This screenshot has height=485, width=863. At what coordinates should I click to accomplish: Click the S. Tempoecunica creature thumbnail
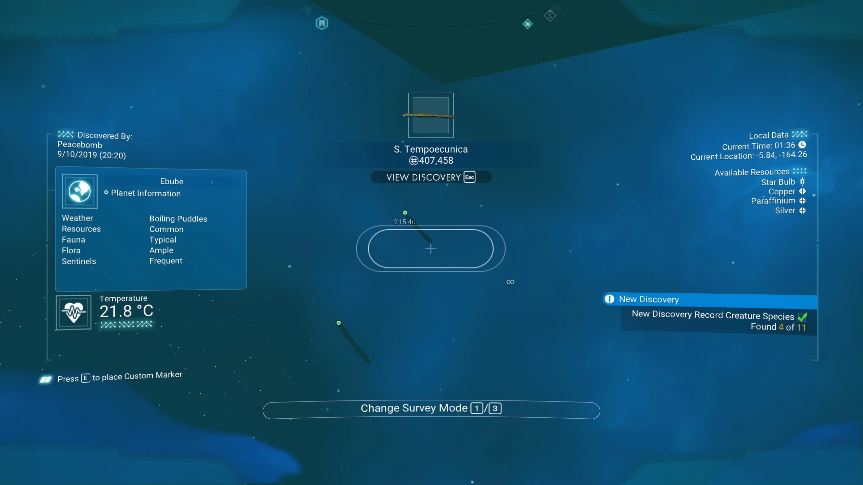[431, 115]
